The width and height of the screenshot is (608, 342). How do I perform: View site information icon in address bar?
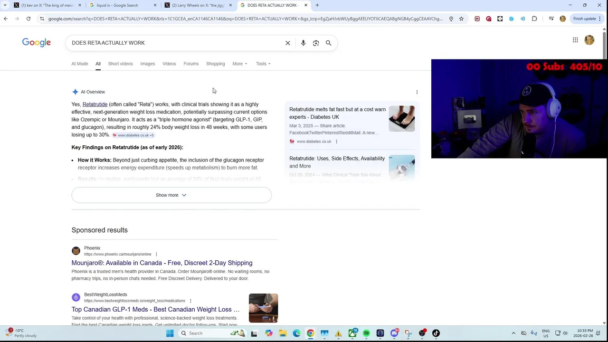point(42,19)
